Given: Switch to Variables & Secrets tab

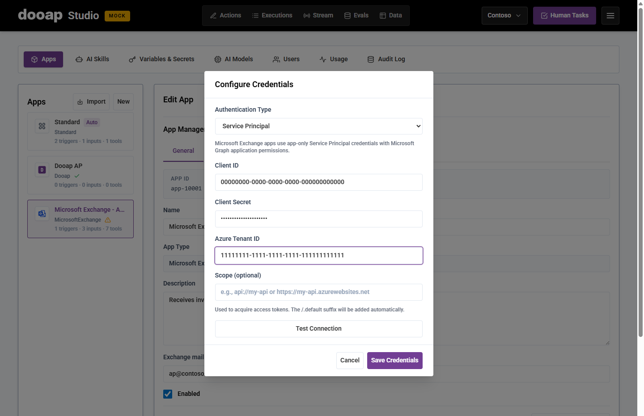Looking at the screenshot, I should pos(161,59).
